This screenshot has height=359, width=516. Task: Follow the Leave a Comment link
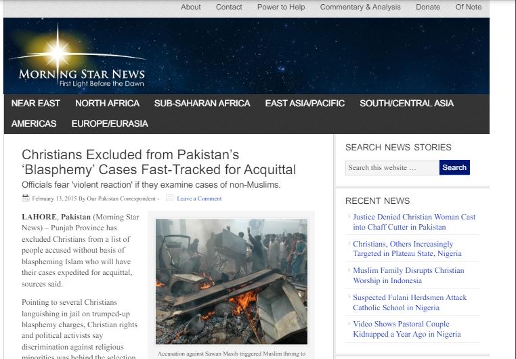(x=199, y=198)
